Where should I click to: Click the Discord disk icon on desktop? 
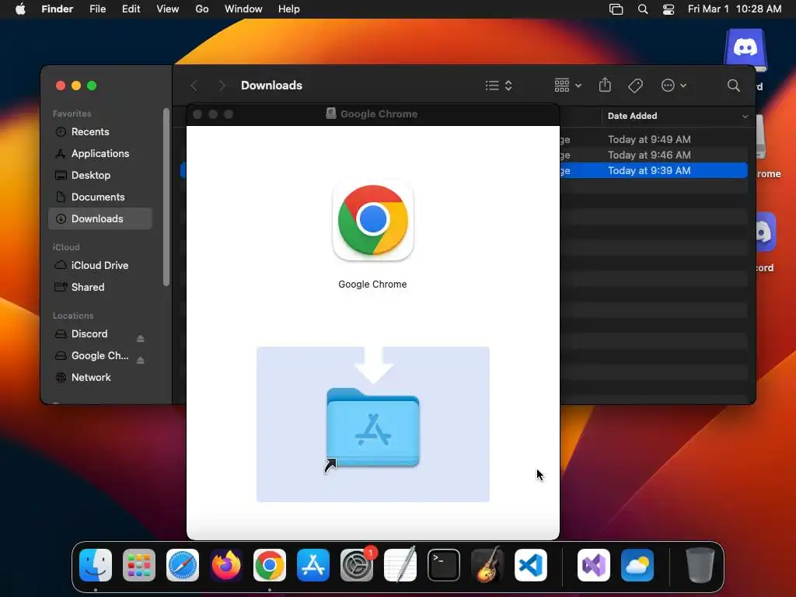tap(745, 50)
